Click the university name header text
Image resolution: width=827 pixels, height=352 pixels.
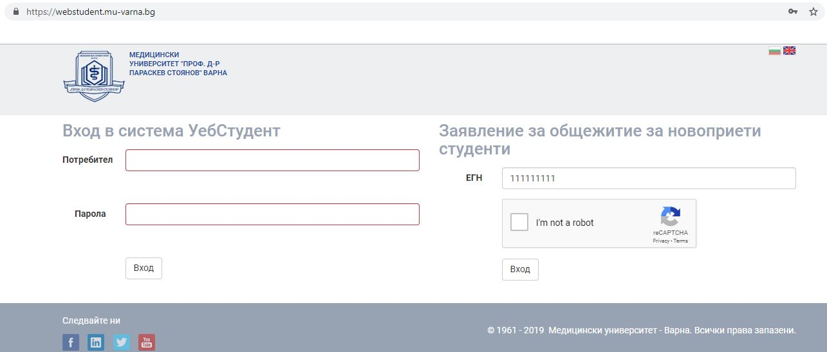[178, 64]
